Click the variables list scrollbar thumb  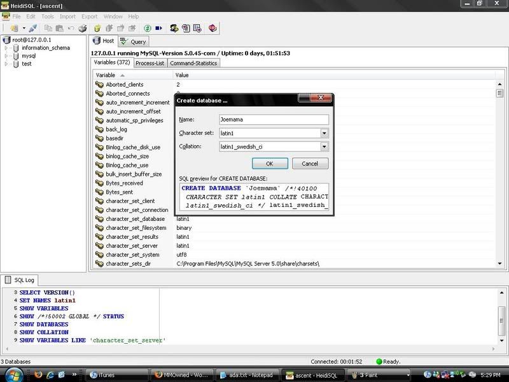click(x=499, y=93)
